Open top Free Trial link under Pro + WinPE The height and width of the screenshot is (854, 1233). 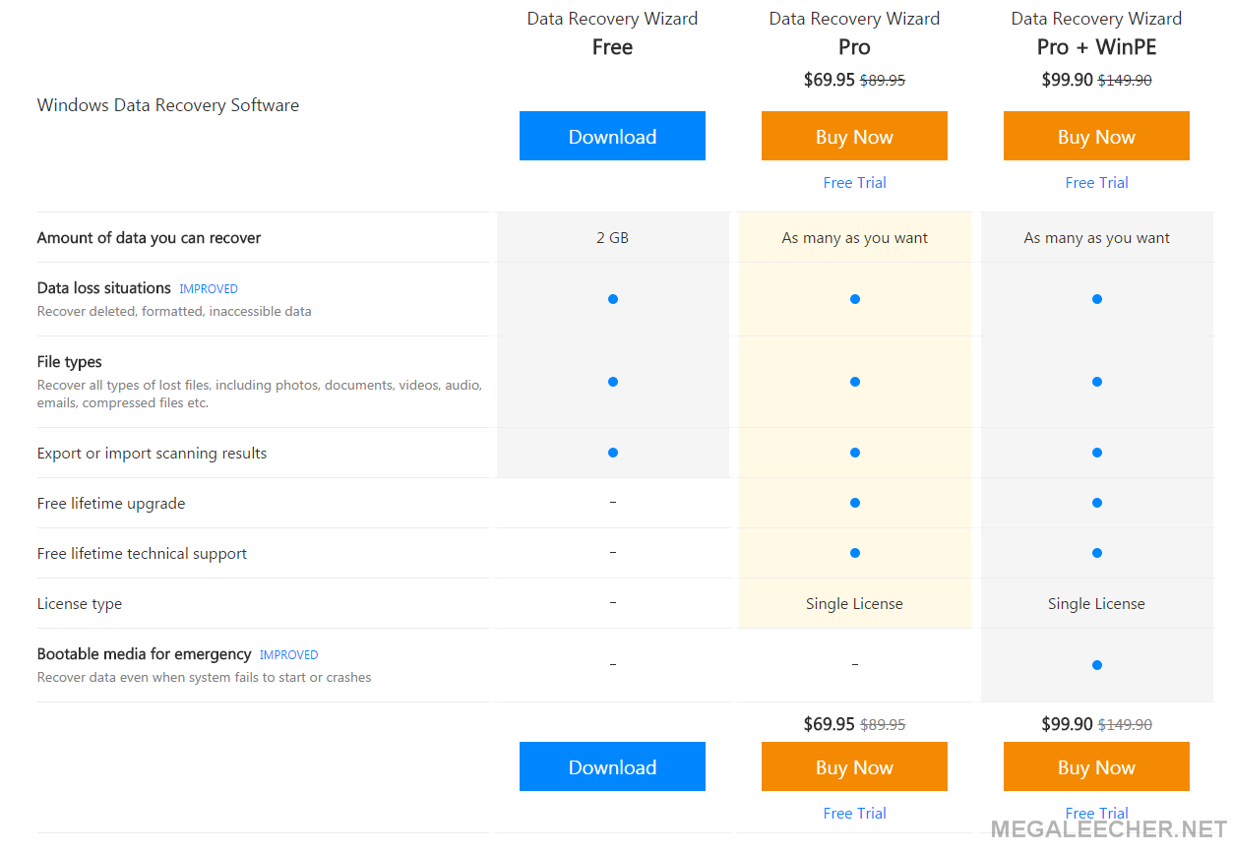pos(1096,182)
